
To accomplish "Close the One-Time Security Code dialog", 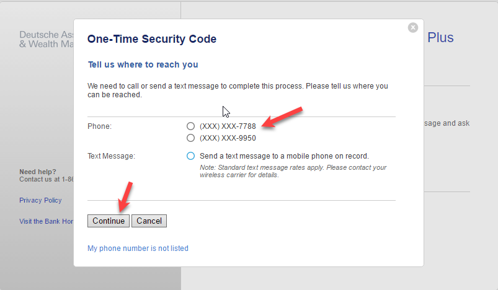I will [413, 28].
